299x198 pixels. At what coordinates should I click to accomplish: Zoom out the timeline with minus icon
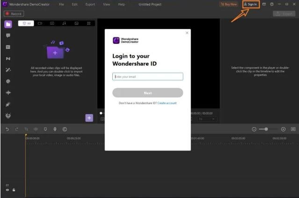point(254,129)
